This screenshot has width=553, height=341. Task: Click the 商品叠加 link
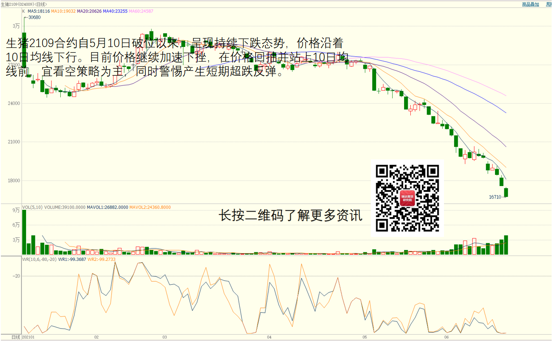click(x=530, y=4)
